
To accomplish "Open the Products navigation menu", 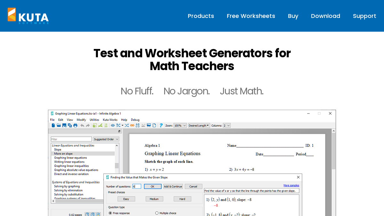I will click(x=201, y=16).
